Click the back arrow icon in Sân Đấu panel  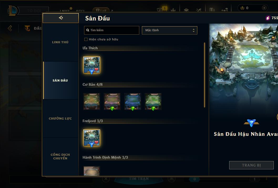[61, 18]
